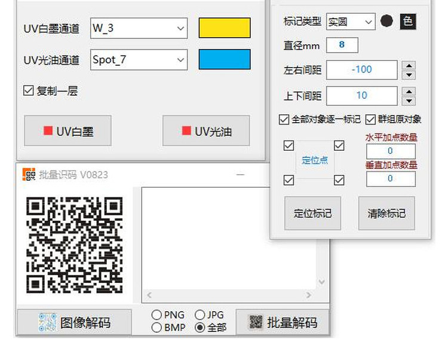Click the UV白墨 button
Screen dimensions: 448x359
67,131
